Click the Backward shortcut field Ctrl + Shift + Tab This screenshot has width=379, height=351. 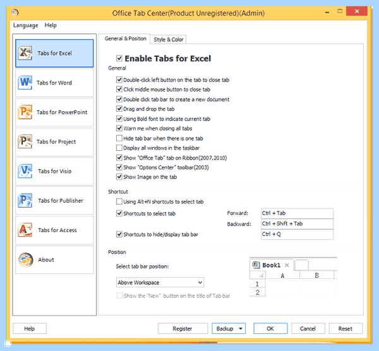tap(297, 224)
